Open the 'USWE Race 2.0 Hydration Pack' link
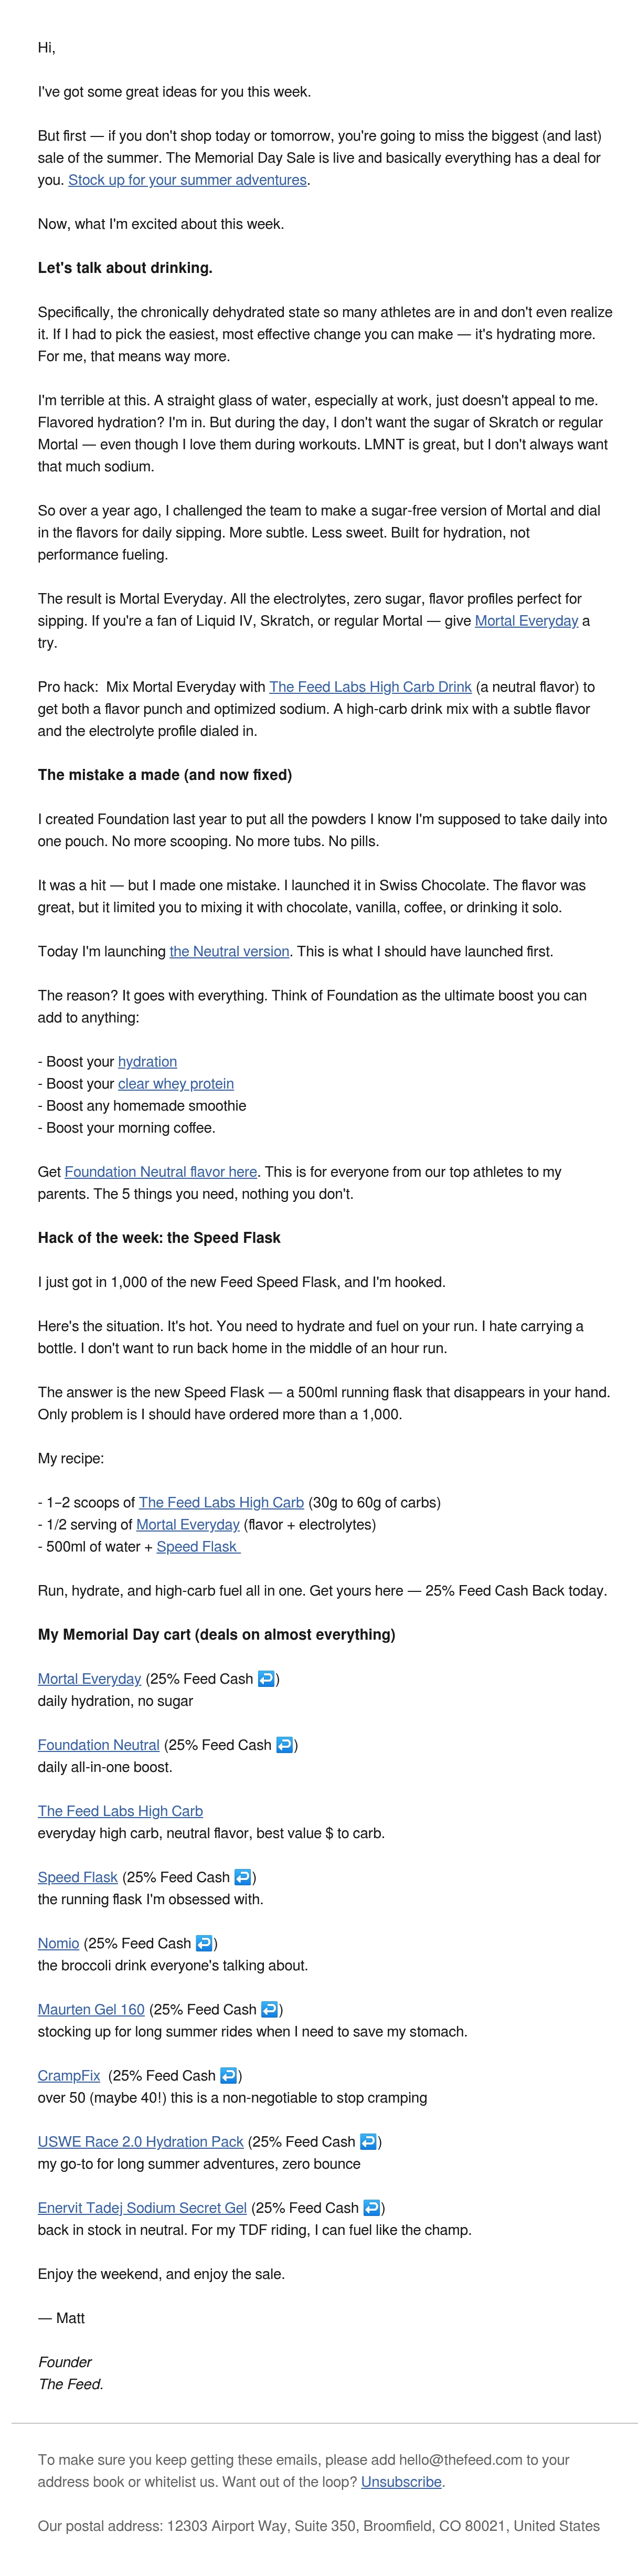 click(141, 2141)
